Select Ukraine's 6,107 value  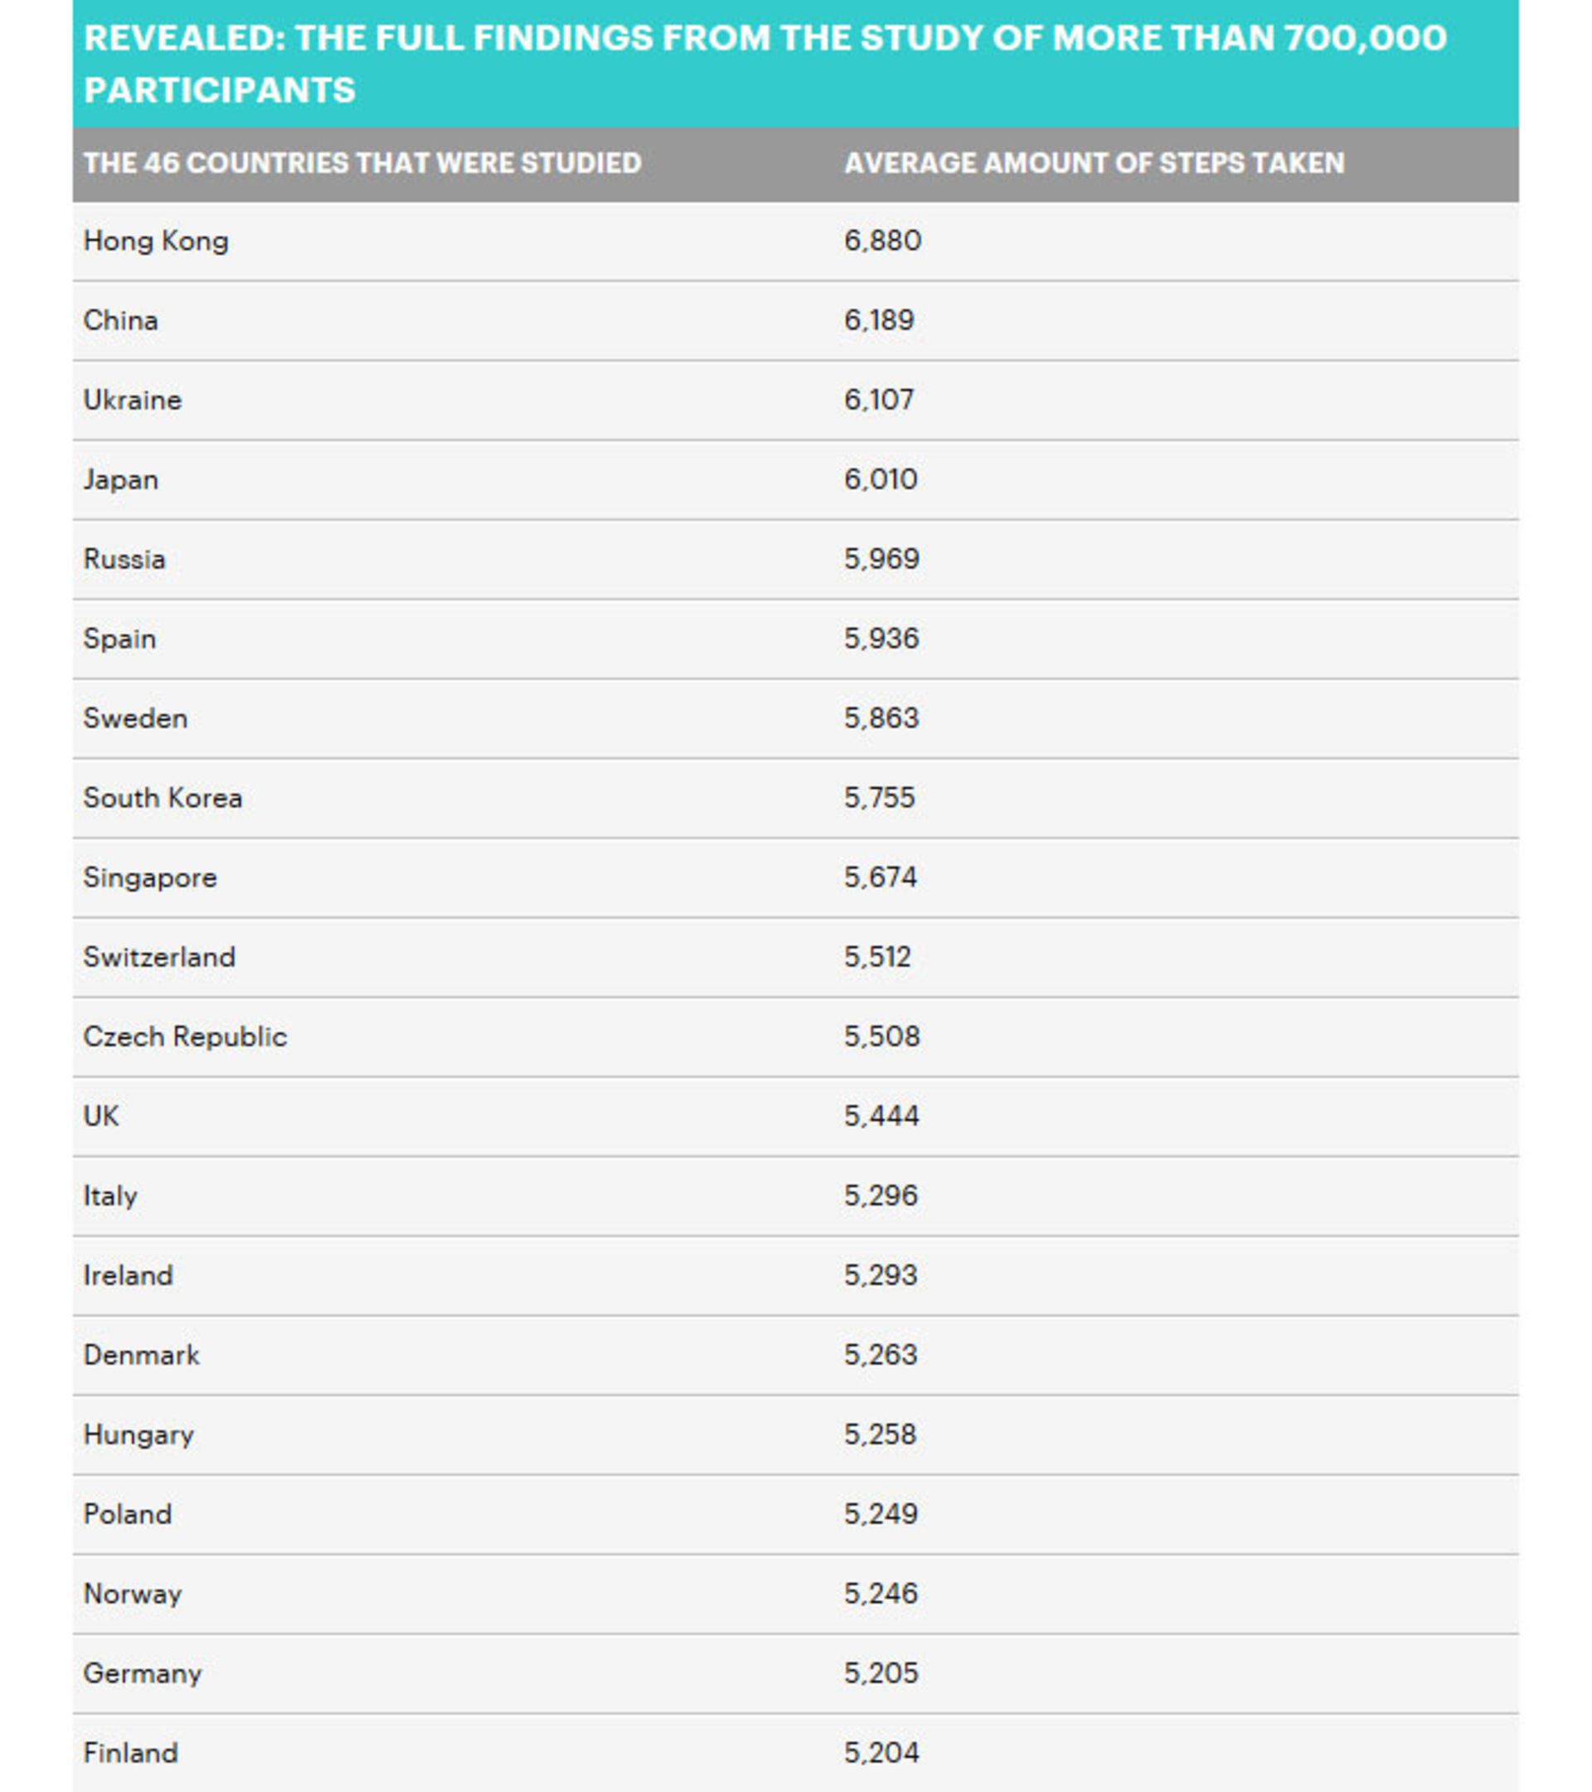click(878, 400)
